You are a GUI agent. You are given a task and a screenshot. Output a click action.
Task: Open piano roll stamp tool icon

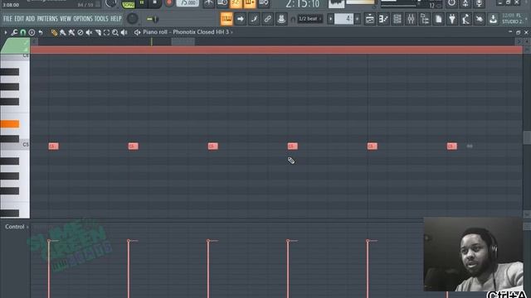tap(32, 32)
